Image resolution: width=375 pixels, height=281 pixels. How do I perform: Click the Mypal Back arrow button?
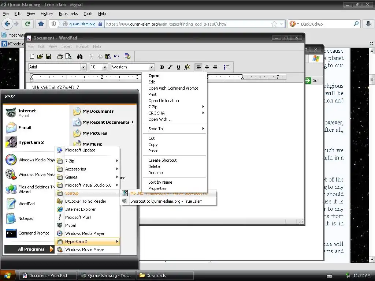pyautogui.click(x=7, y=24)
